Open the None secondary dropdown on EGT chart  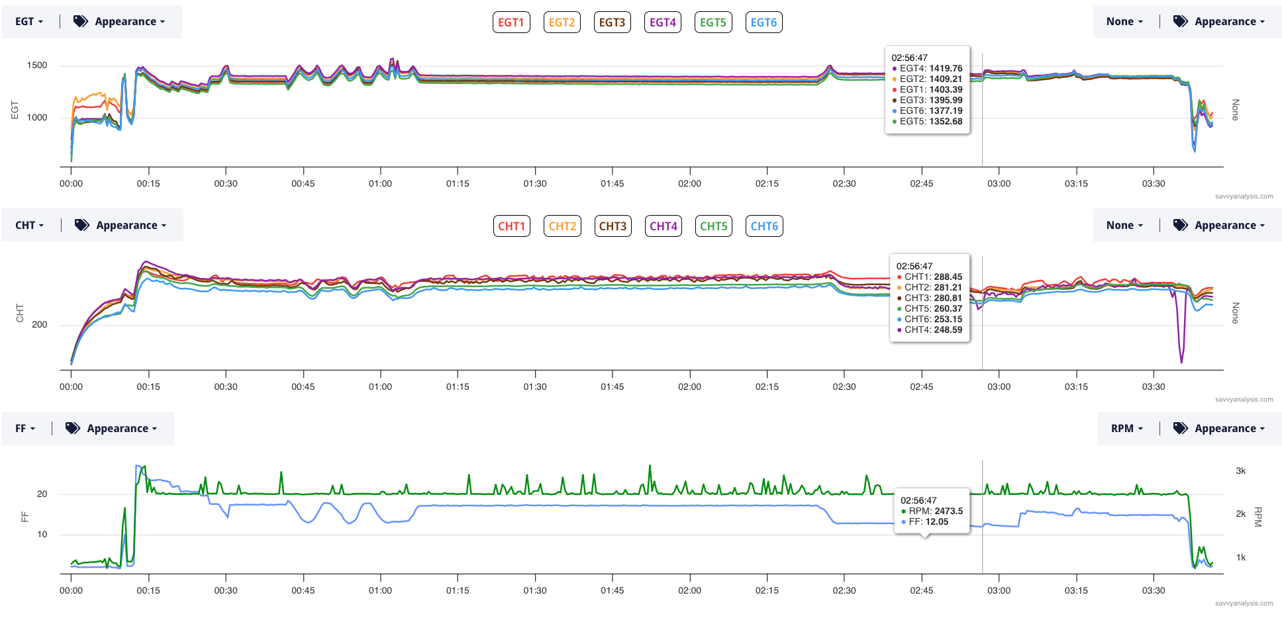(1124, 22)
